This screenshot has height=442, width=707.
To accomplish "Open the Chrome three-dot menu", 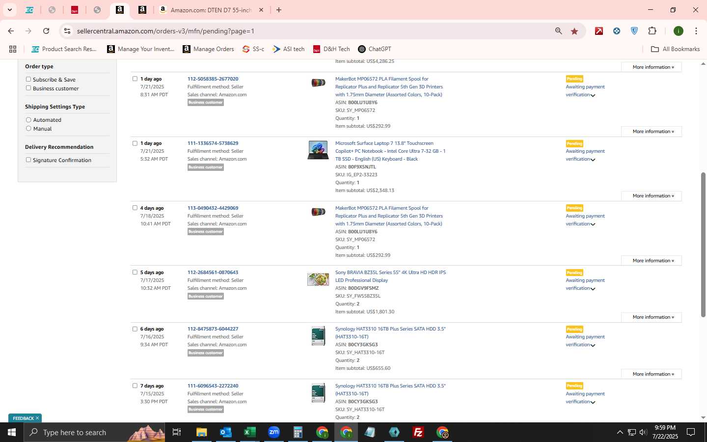I will click(696, 31).
